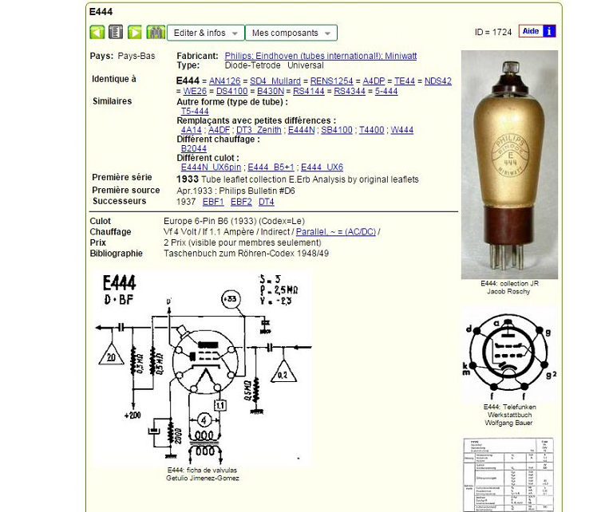Viewport: 605px width, 512px height.
Task: Click the Europe 6-Pin B6 socket text
Action: tap(234, 221)
